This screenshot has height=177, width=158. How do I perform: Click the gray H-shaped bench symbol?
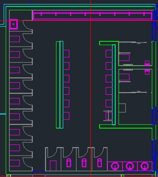pyautogui.click(x=108, y=115)
